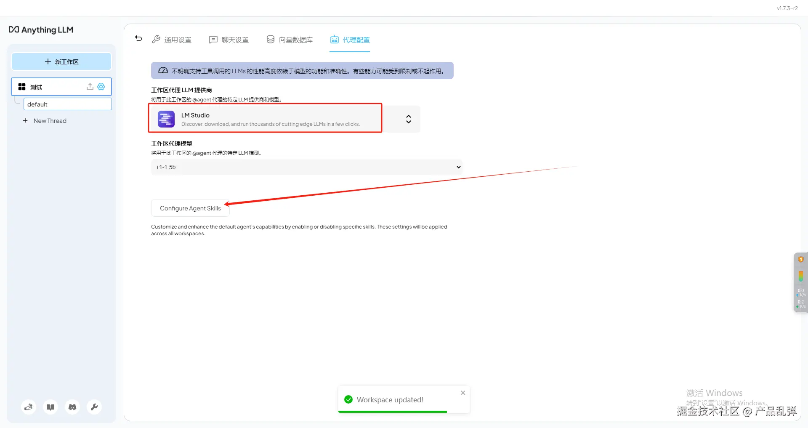Screen dimensions: 808x428
Task: Click the network speed monitor widget
Action: [800, 282]
